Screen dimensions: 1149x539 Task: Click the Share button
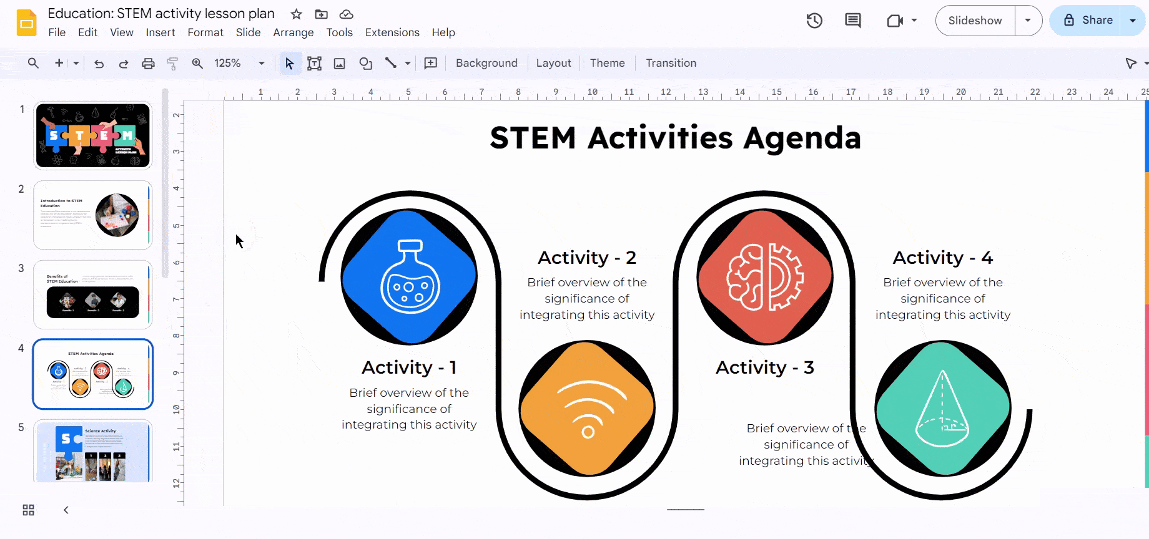[1088, 21]
